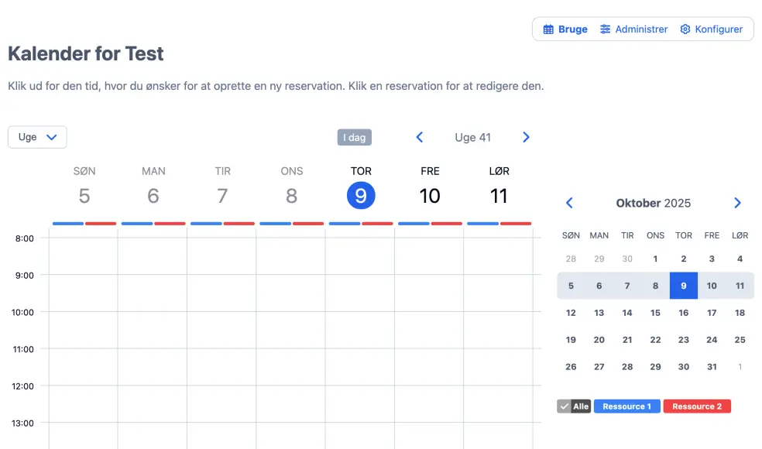
Task: Click the Oktober 2025 month header
Action: pyautogui.click(x=653, y=203)
